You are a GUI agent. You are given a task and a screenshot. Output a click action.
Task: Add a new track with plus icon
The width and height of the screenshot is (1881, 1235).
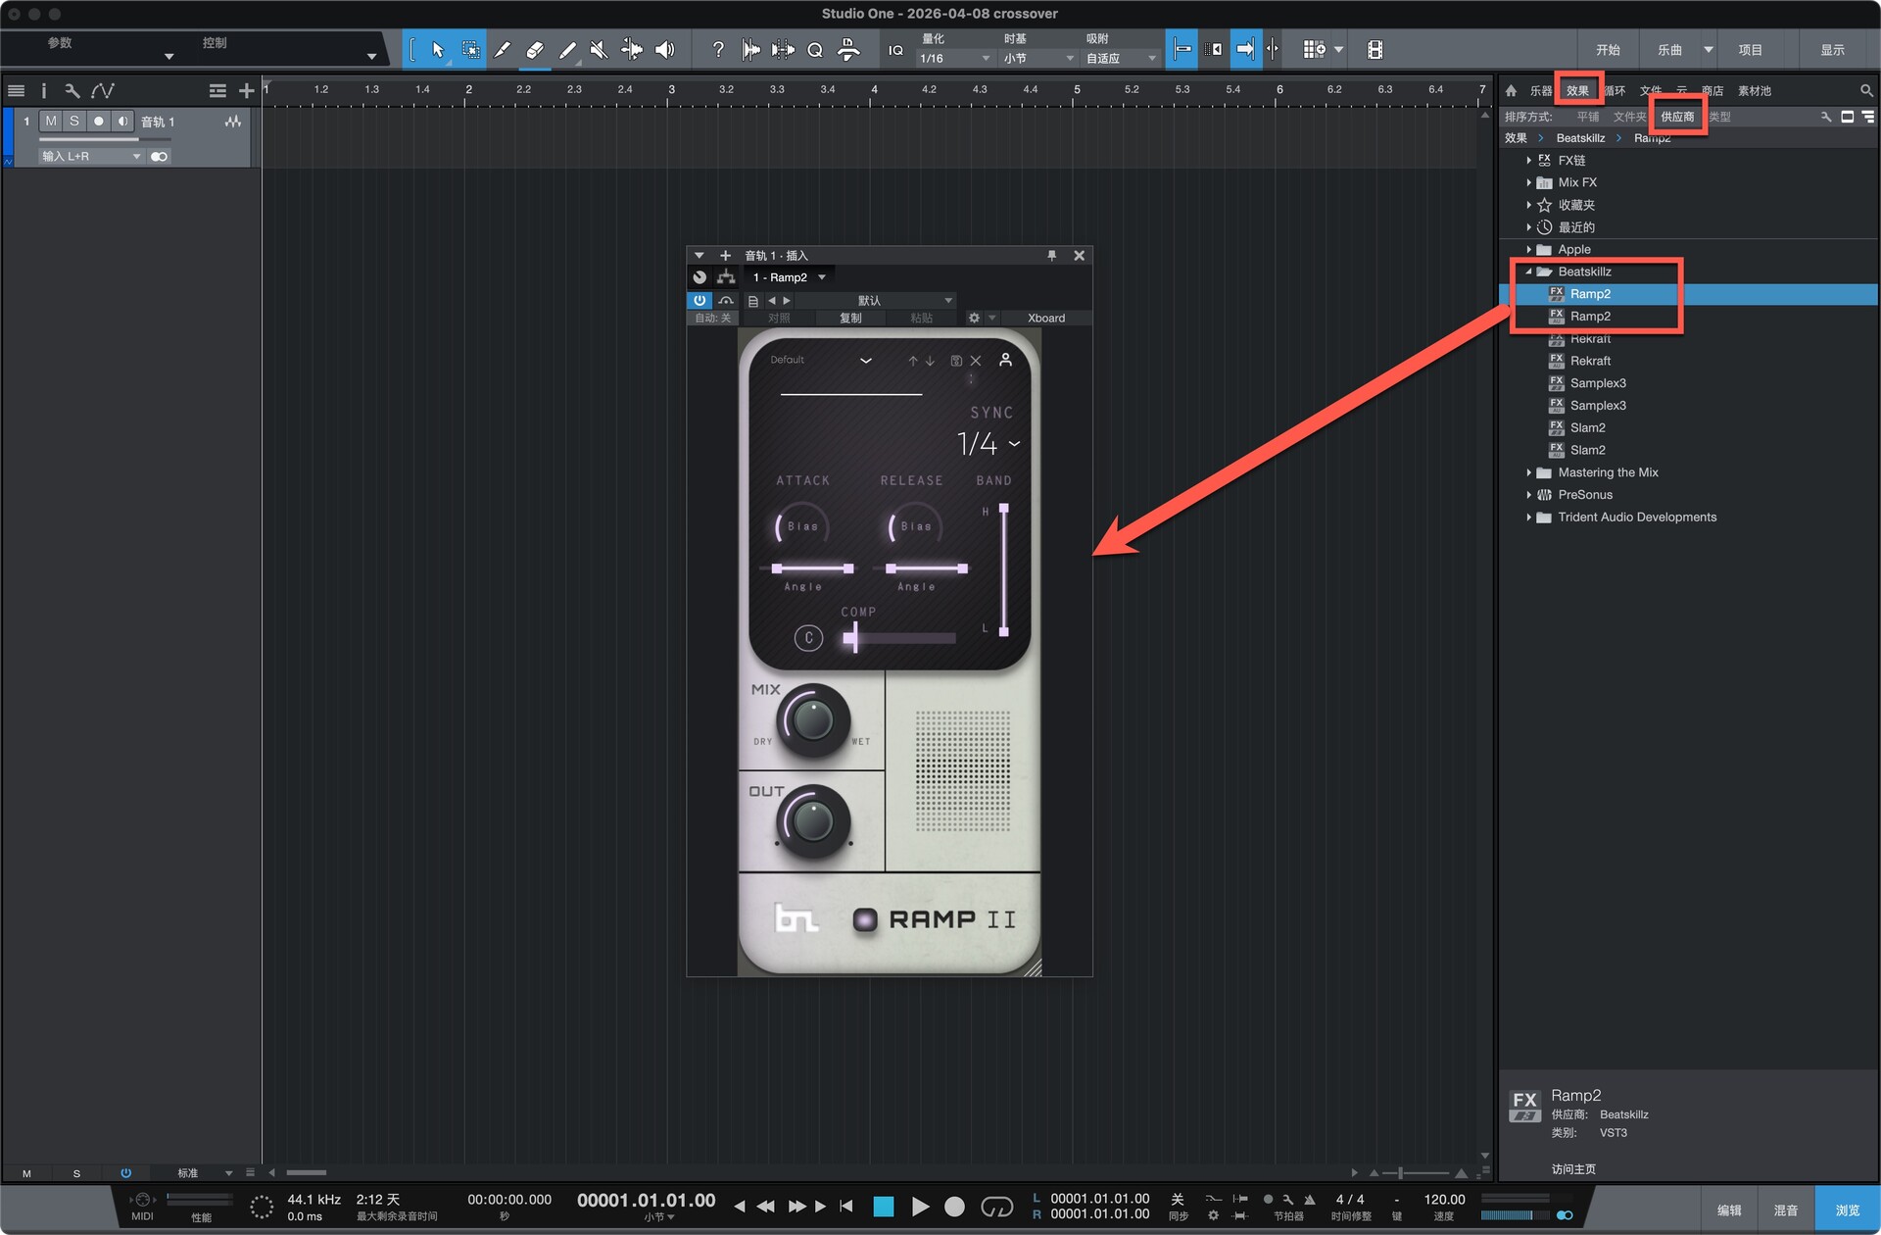coord(246,91)
